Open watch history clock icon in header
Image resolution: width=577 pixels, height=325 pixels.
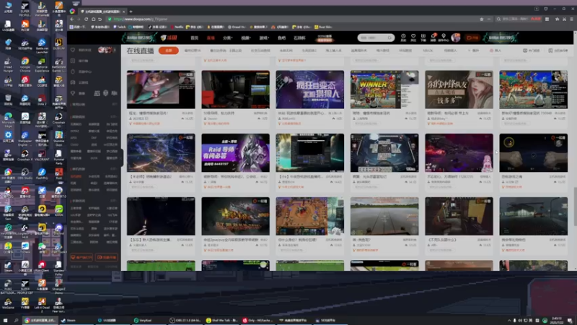point(403,38)
